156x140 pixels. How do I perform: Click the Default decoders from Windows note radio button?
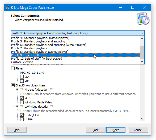tap(22, 94)
